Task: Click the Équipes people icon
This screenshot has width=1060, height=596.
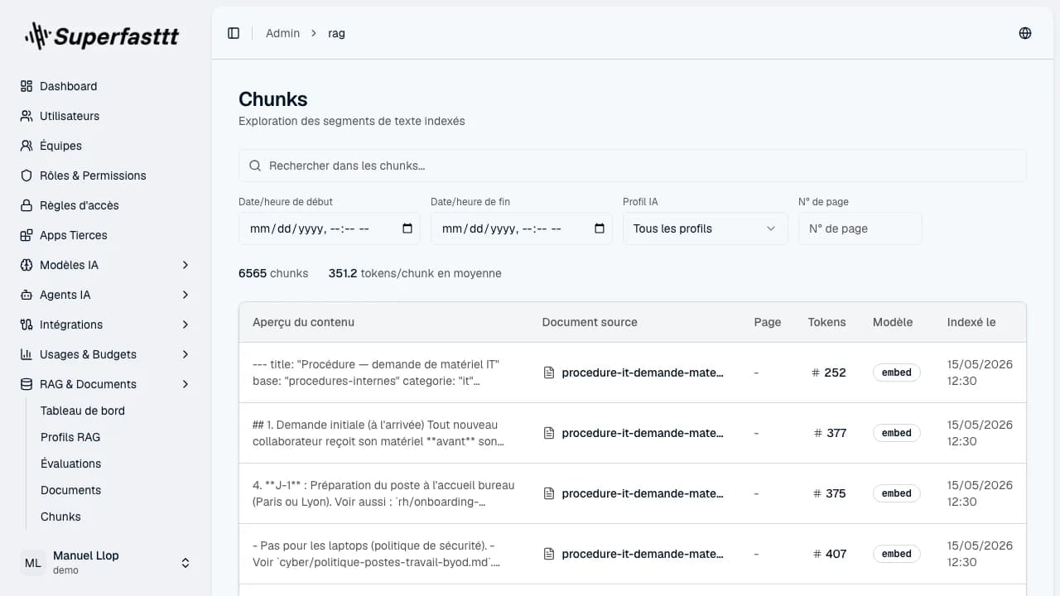Action: click(x=26, y=146)
